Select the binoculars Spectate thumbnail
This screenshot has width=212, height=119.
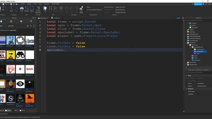point(20,55)
